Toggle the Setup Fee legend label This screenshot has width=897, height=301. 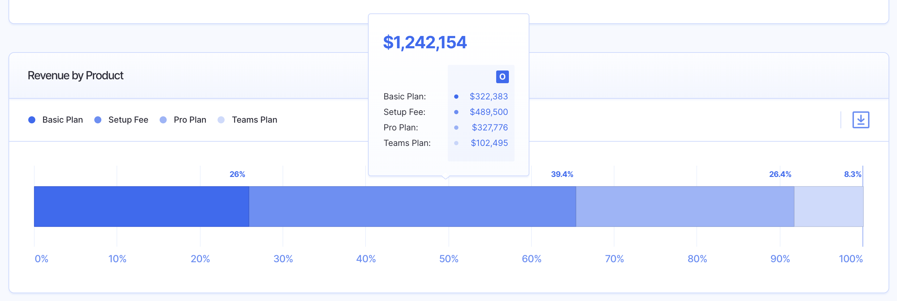click(x=128, y=120)
